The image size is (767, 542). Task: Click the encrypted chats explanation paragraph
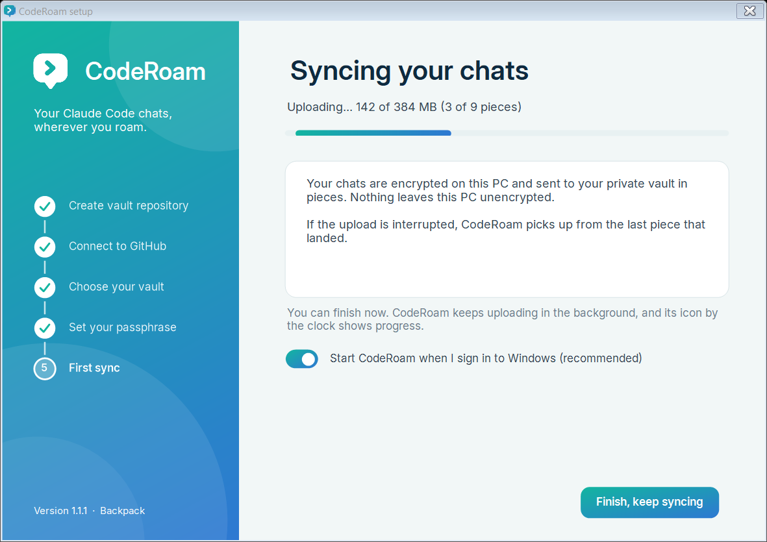(497, 190)
